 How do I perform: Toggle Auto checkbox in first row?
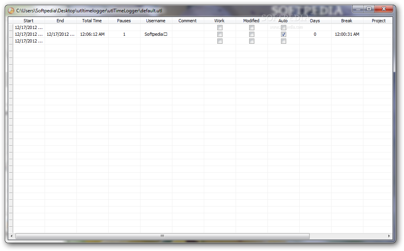click(283, 27)
